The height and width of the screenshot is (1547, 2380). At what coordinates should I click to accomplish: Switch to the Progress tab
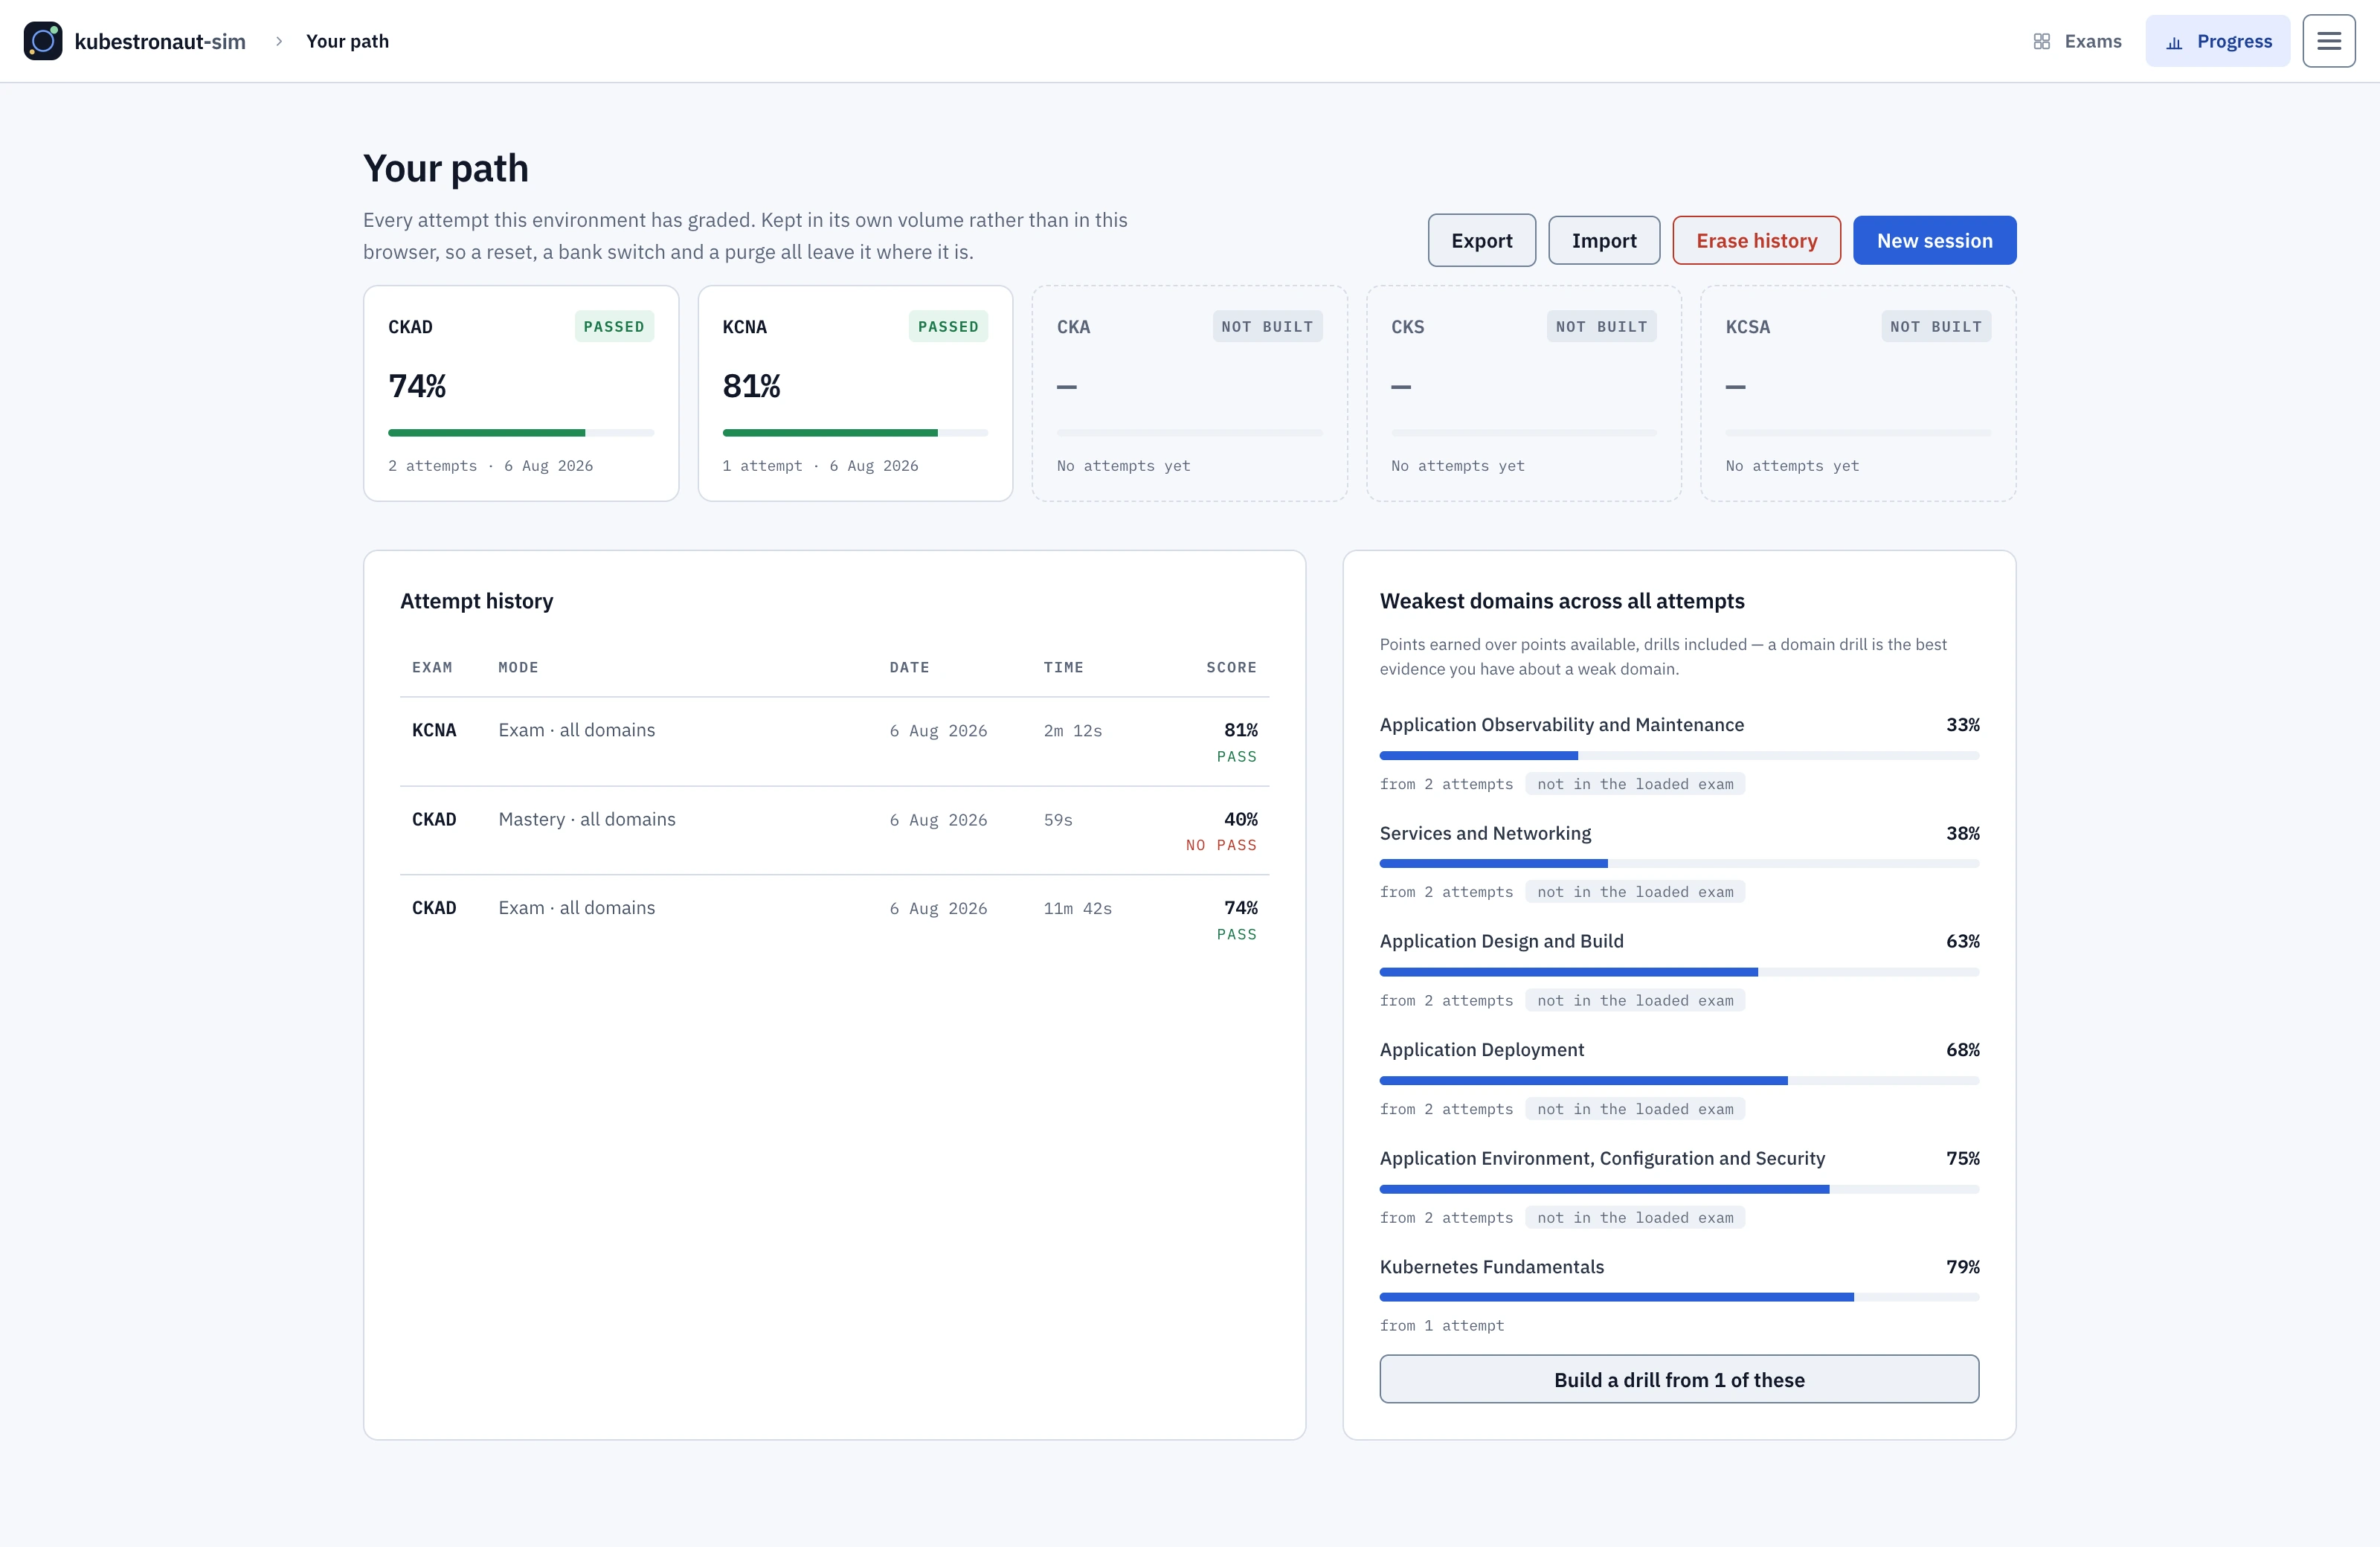click(x=2217, y=41)
